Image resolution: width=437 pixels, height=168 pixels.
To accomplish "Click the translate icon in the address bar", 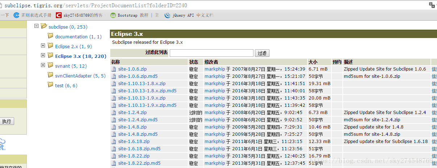I will pyautogui.click(x=432, y=5).
